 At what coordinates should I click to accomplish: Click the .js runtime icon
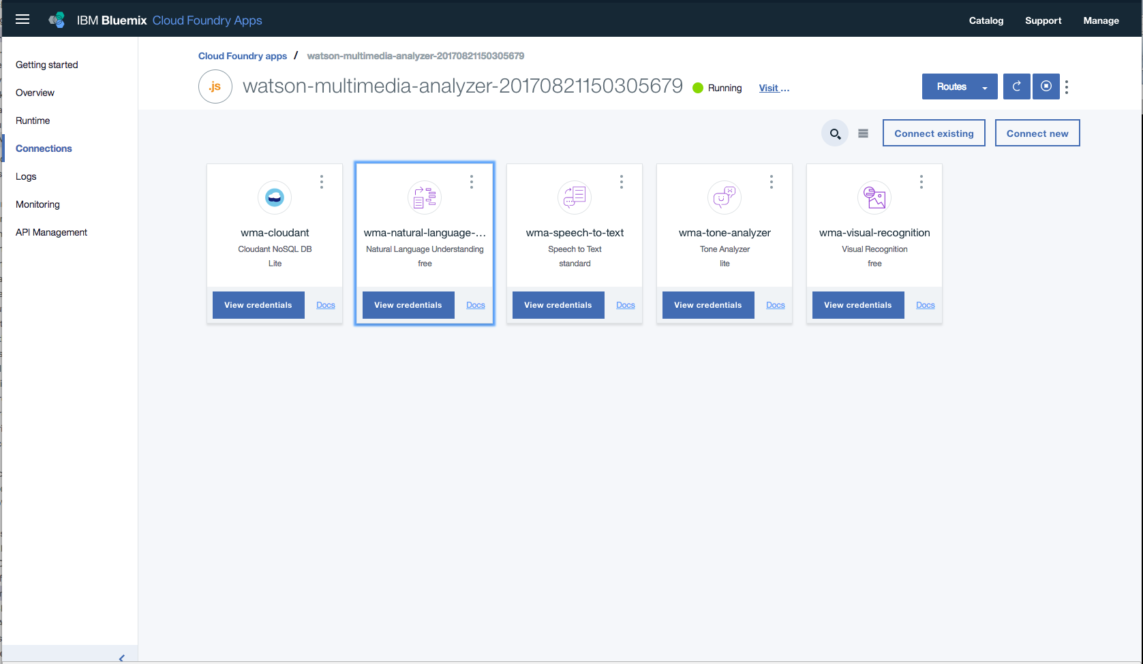215,86
